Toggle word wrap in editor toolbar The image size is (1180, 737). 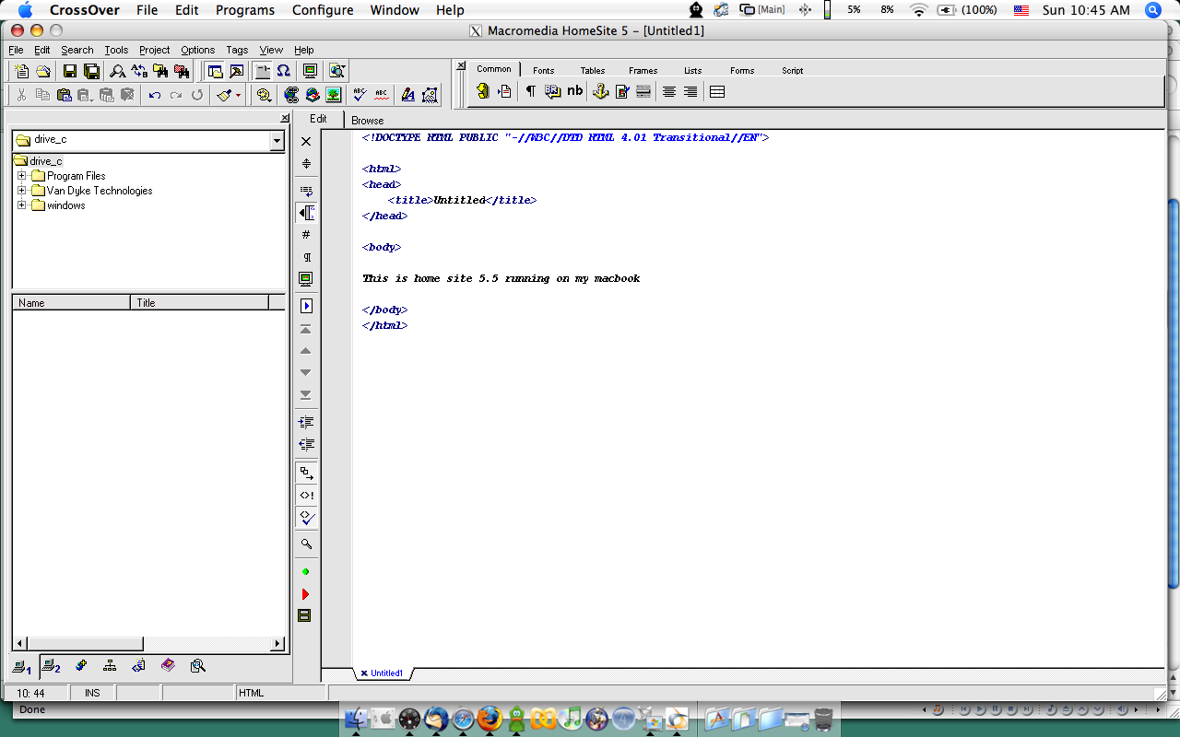point(306,191)
